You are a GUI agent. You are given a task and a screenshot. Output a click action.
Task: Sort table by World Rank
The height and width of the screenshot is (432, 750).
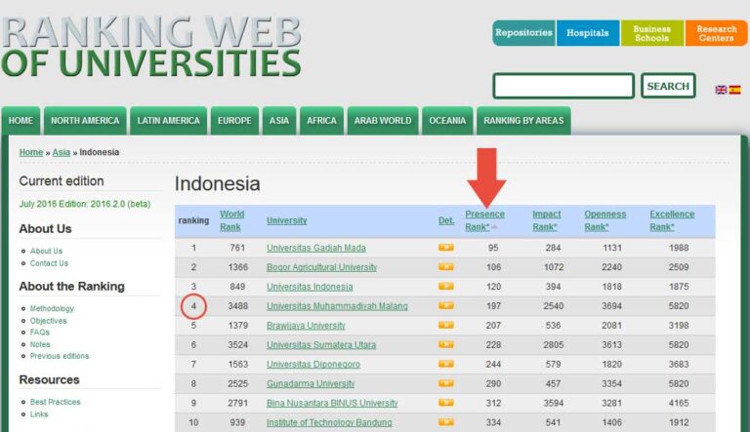tap(232, 220)
